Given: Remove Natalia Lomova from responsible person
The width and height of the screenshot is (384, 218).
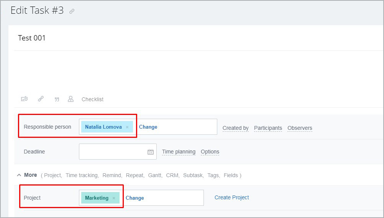Looking at the screenshot, I should pos(127,127).
